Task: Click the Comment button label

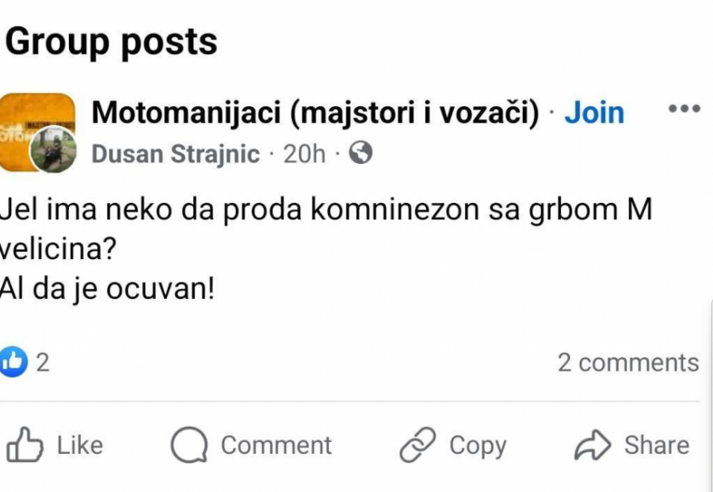Action: coord(276,444)
